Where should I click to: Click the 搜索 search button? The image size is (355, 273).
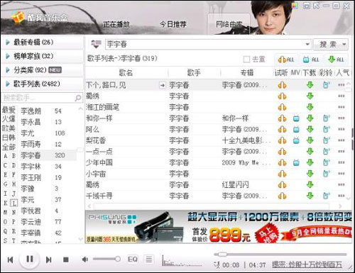(x=327, y=45)
